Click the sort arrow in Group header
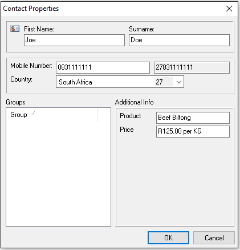 point(34,114)
